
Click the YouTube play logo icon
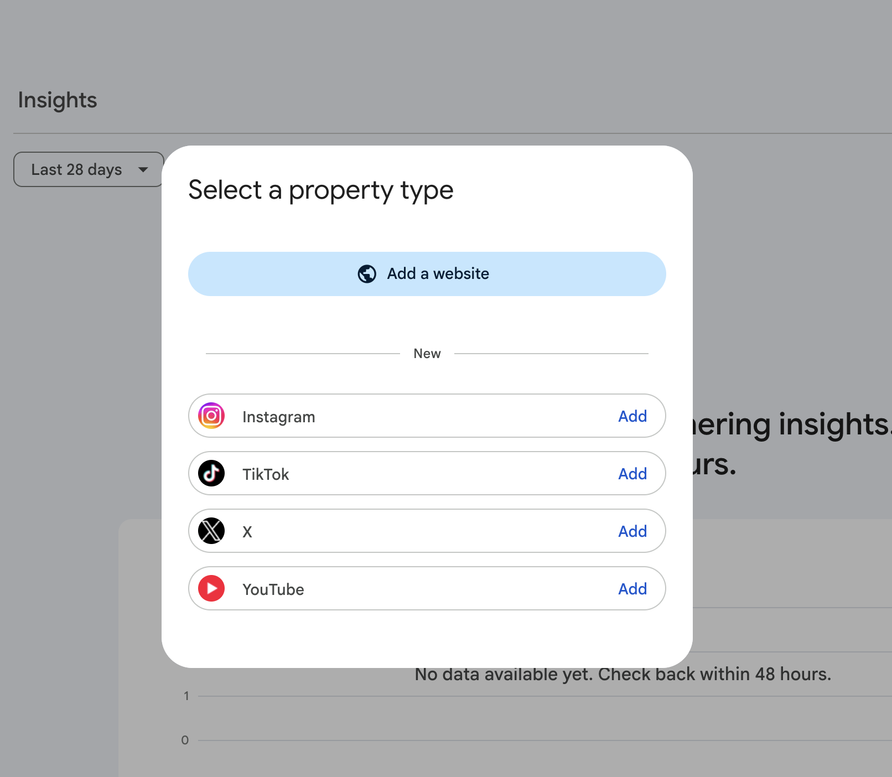point(211,588)
